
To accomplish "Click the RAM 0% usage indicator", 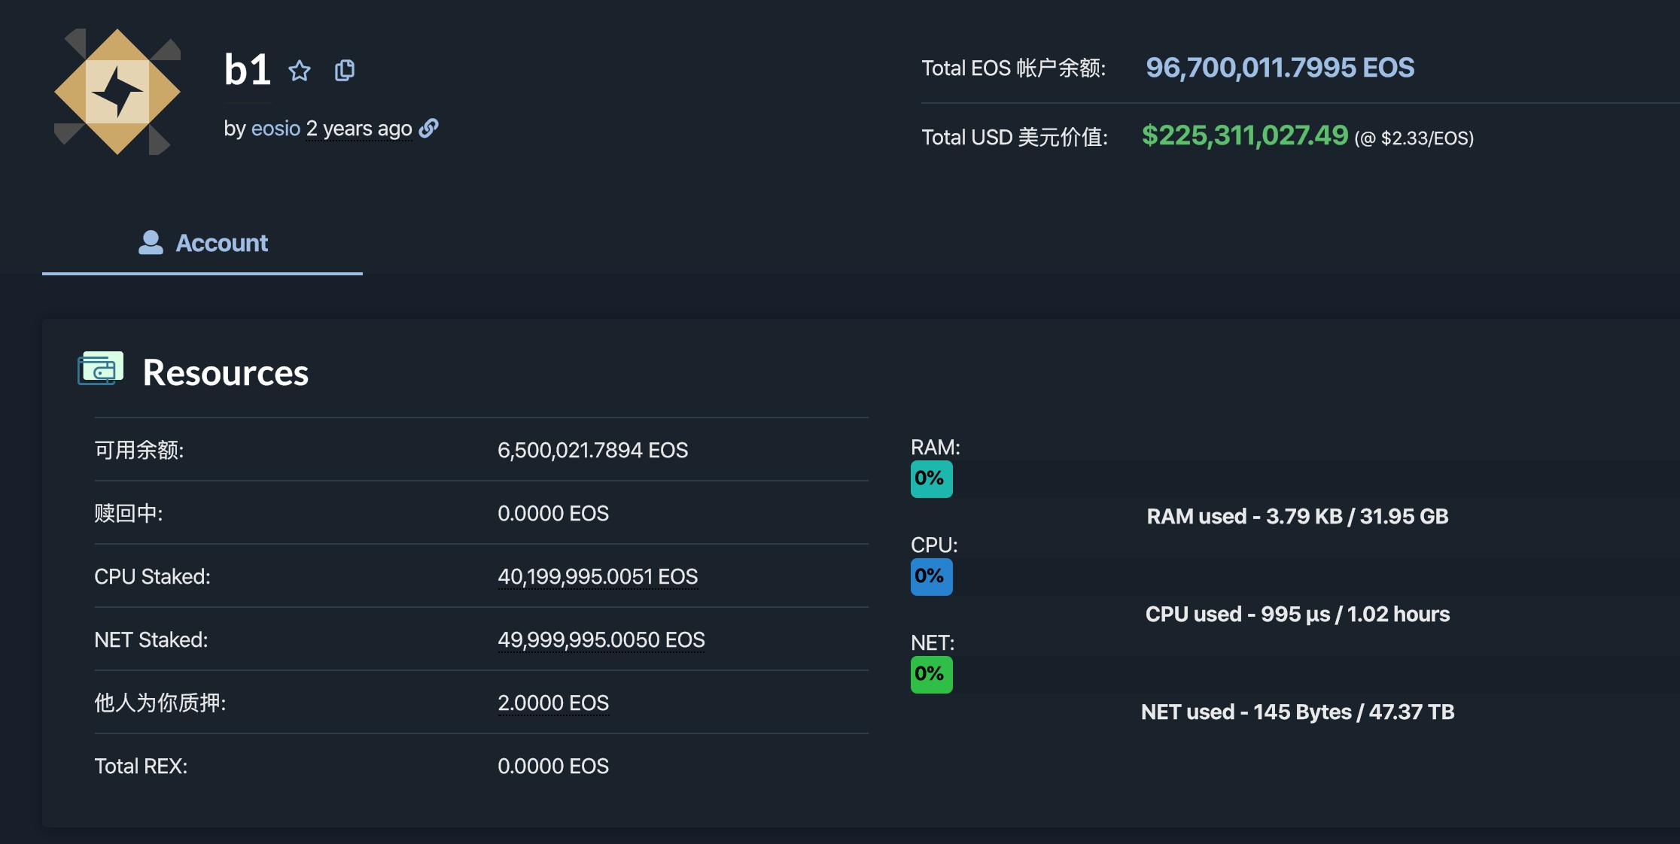I will (931, 477).
